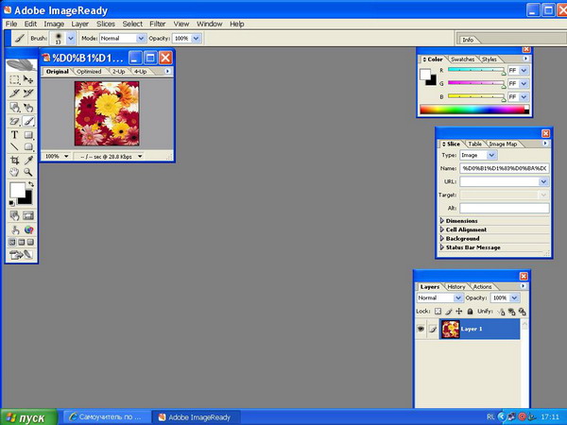Select the rectangular Marquee tool
This screenshot has width=567, height=425.
tap(15, 80)
